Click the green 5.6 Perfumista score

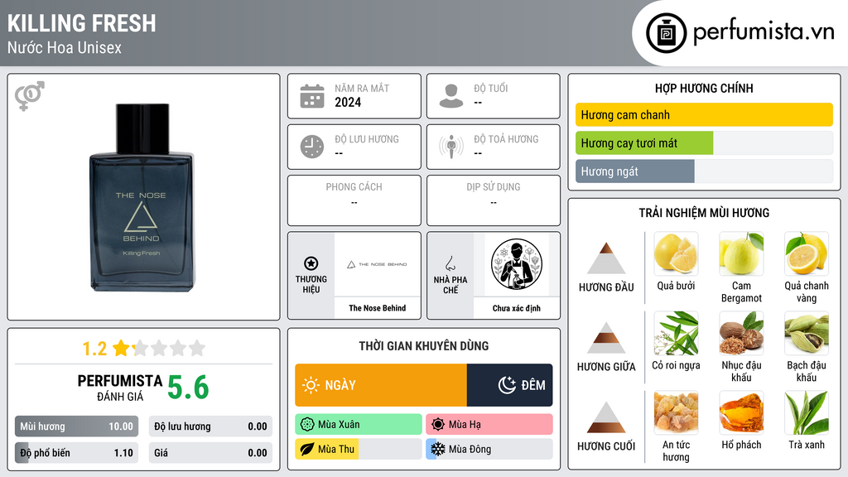(188, 388)
